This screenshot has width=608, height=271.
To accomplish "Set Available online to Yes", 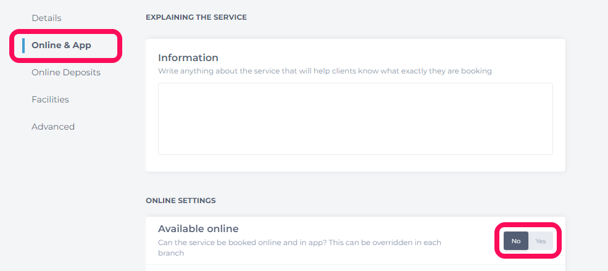I will click(x=541, y=241).
